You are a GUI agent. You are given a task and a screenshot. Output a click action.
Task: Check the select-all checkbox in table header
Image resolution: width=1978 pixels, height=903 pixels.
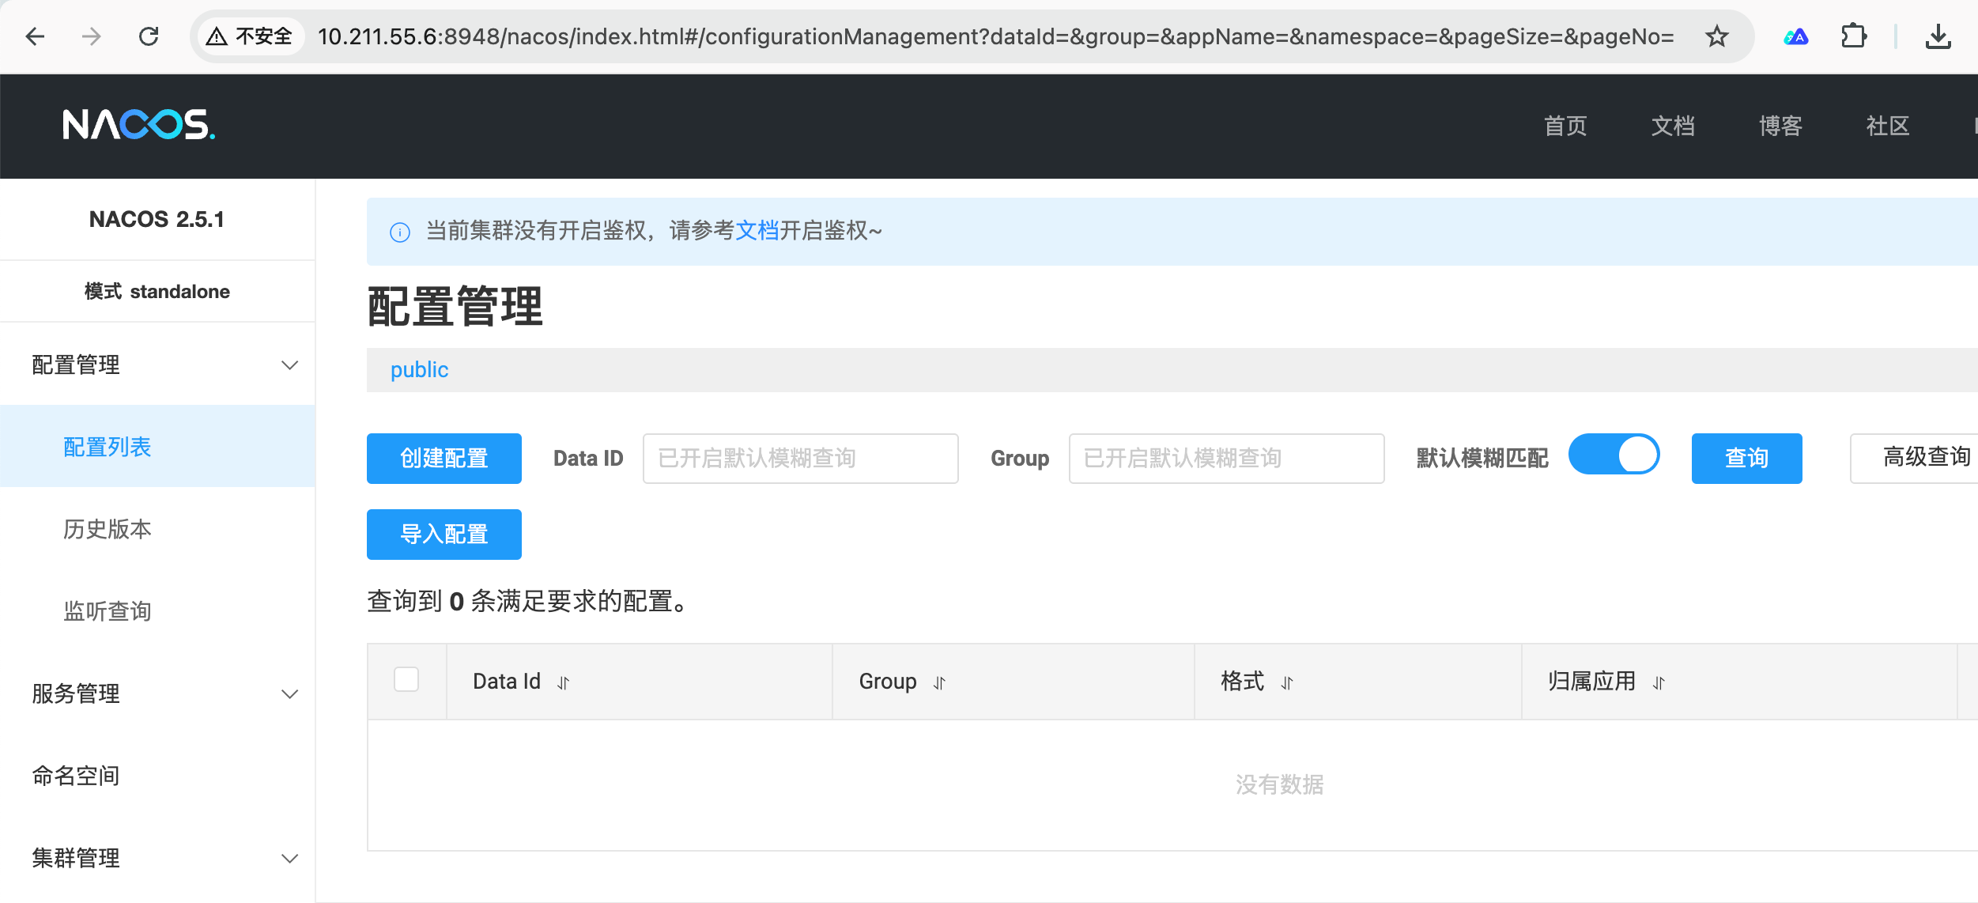[406, 680]
